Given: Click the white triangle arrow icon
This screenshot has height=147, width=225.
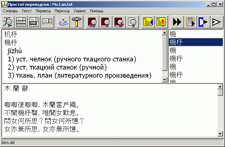Looking at the screenshot, I should click(x=216, y=22).
